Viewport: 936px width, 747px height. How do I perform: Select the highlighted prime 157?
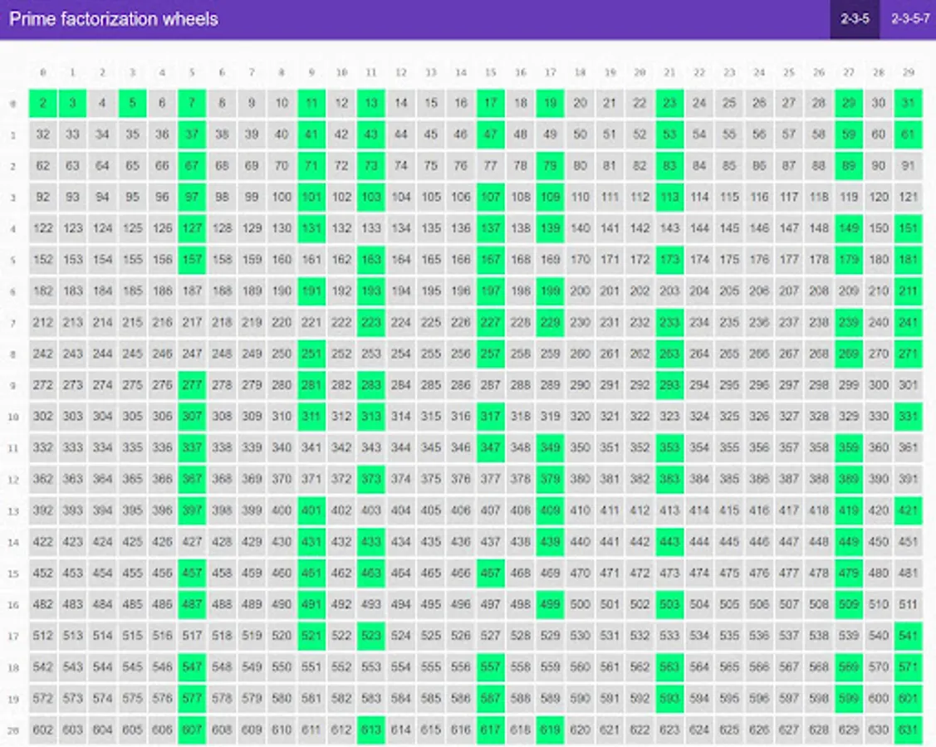coord(191,260)
